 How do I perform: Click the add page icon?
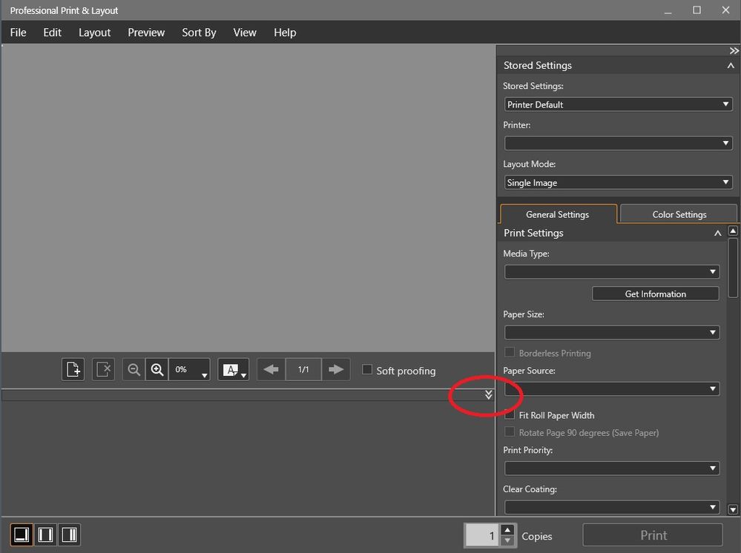coord(73,369)
